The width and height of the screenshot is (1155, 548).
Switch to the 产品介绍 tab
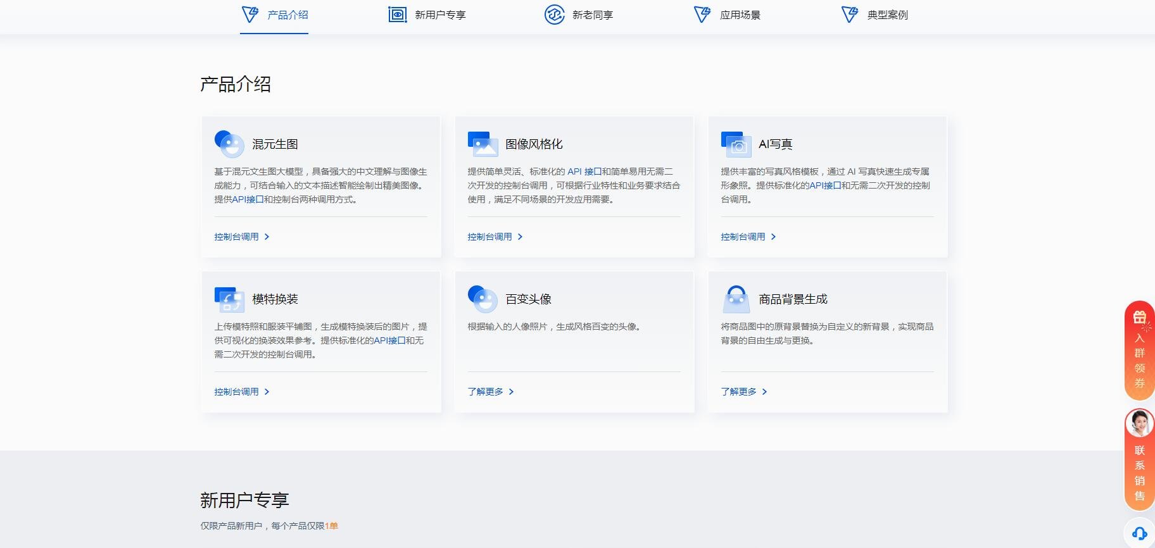coord(274,15)
